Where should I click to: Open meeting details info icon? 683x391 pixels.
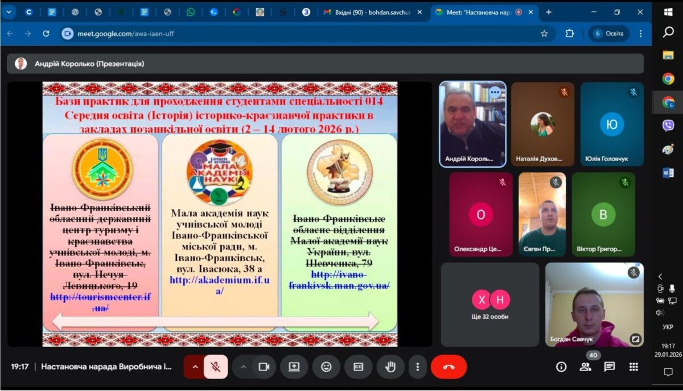[x=561, y=367]
